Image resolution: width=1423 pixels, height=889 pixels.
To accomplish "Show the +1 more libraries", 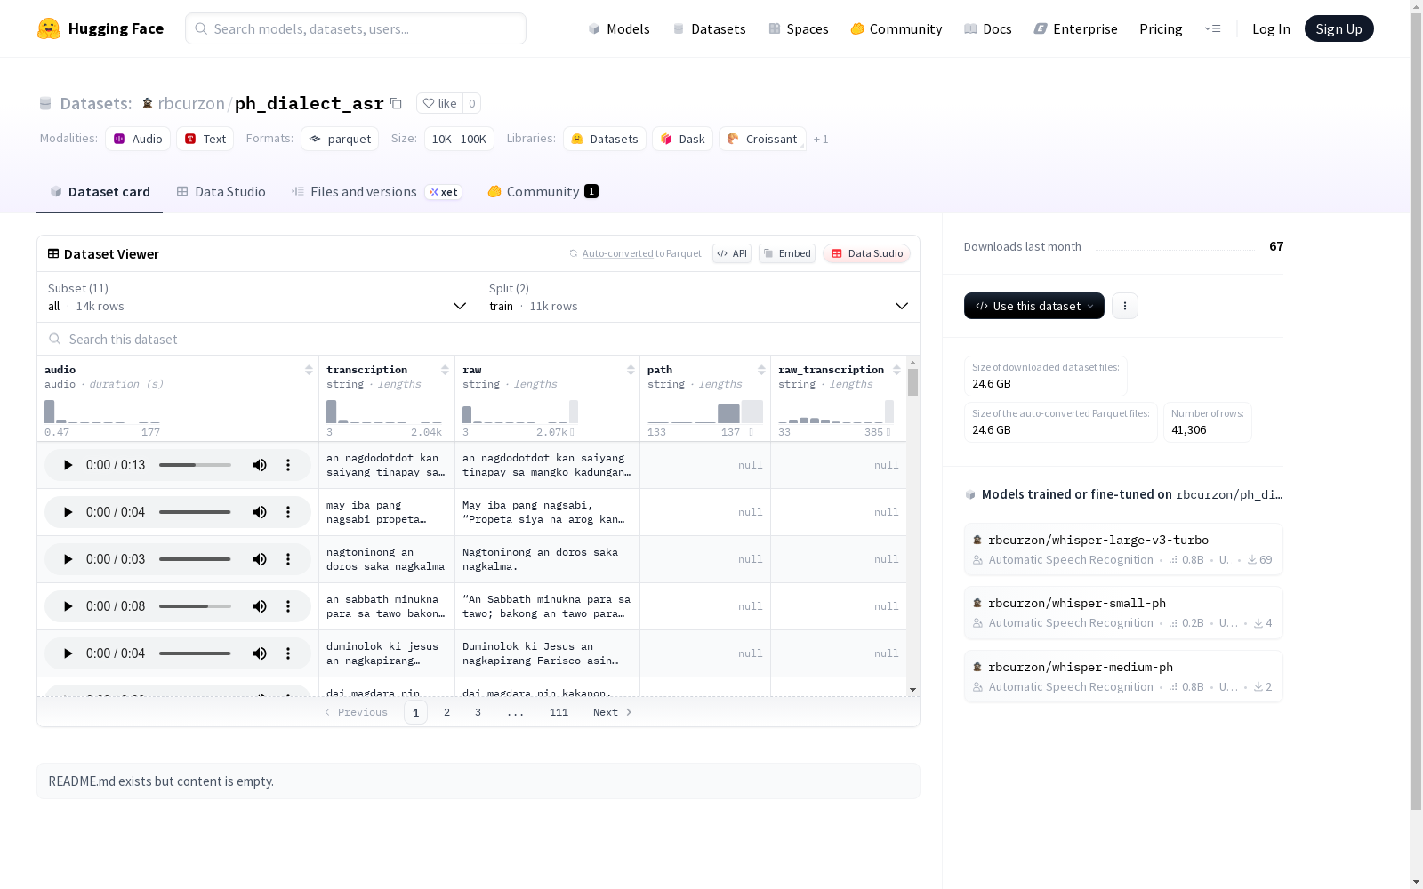I will pos(821,139).
